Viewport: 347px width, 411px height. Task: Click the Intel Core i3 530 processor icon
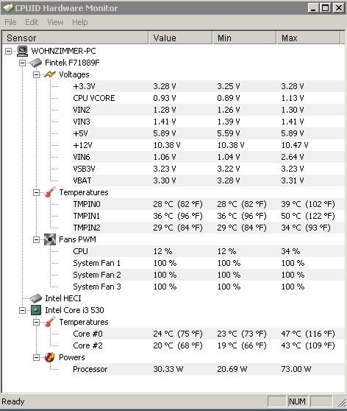36,310
